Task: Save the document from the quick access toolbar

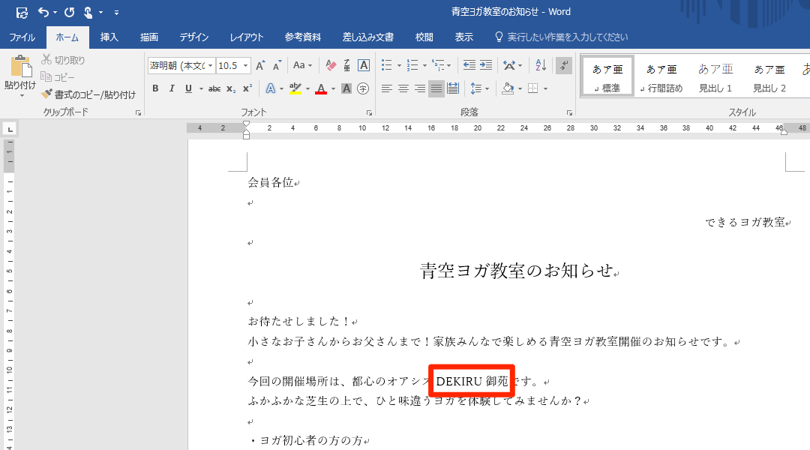Action: click(x=22, y=12)
